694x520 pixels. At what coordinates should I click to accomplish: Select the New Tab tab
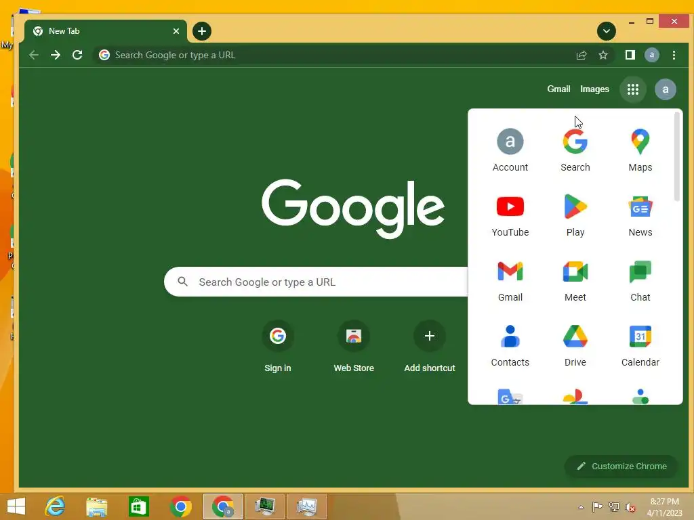105,31
